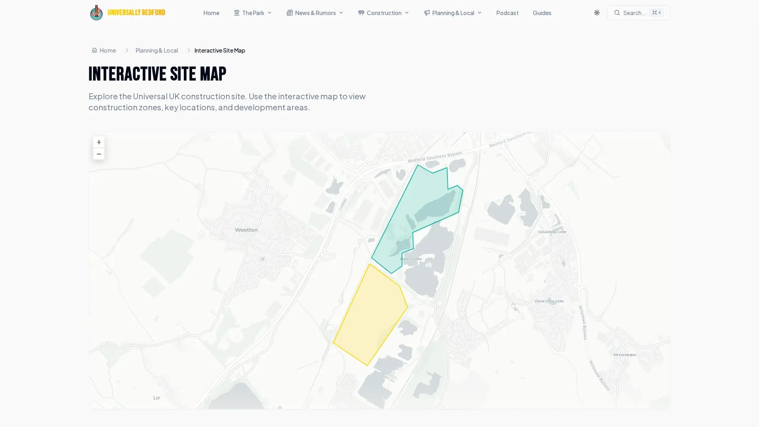Click the Interactive Site Map breadcrumb
The width and height of the screenshot is (759, 427).
[220, 50]
